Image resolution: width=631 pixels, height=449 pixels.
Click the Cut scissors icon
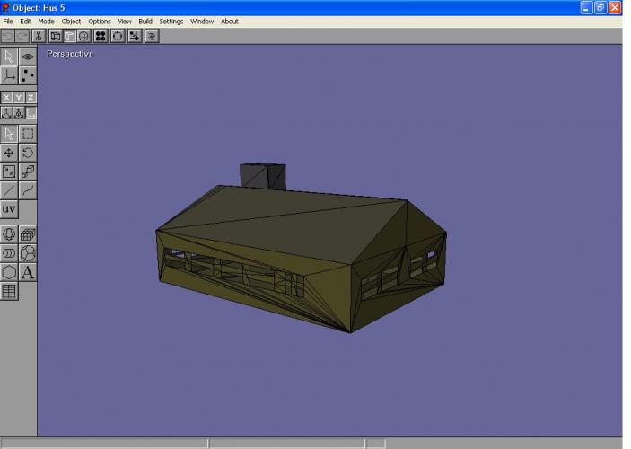pyautogui.click(x=39, y=36)
